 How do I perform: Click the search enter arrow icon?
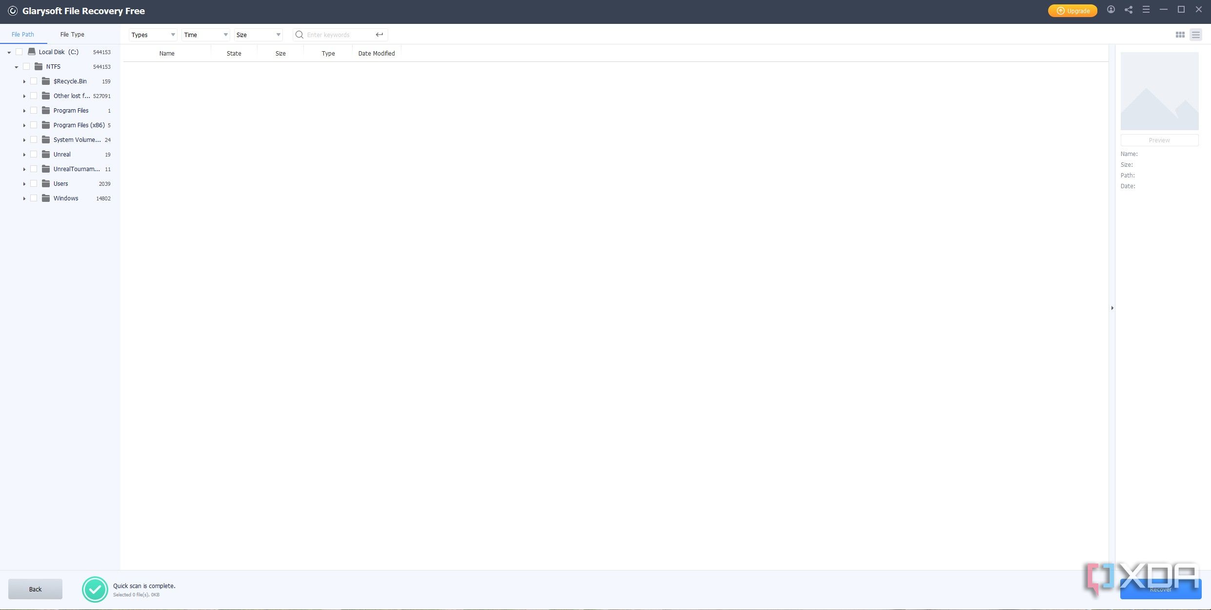379,35
